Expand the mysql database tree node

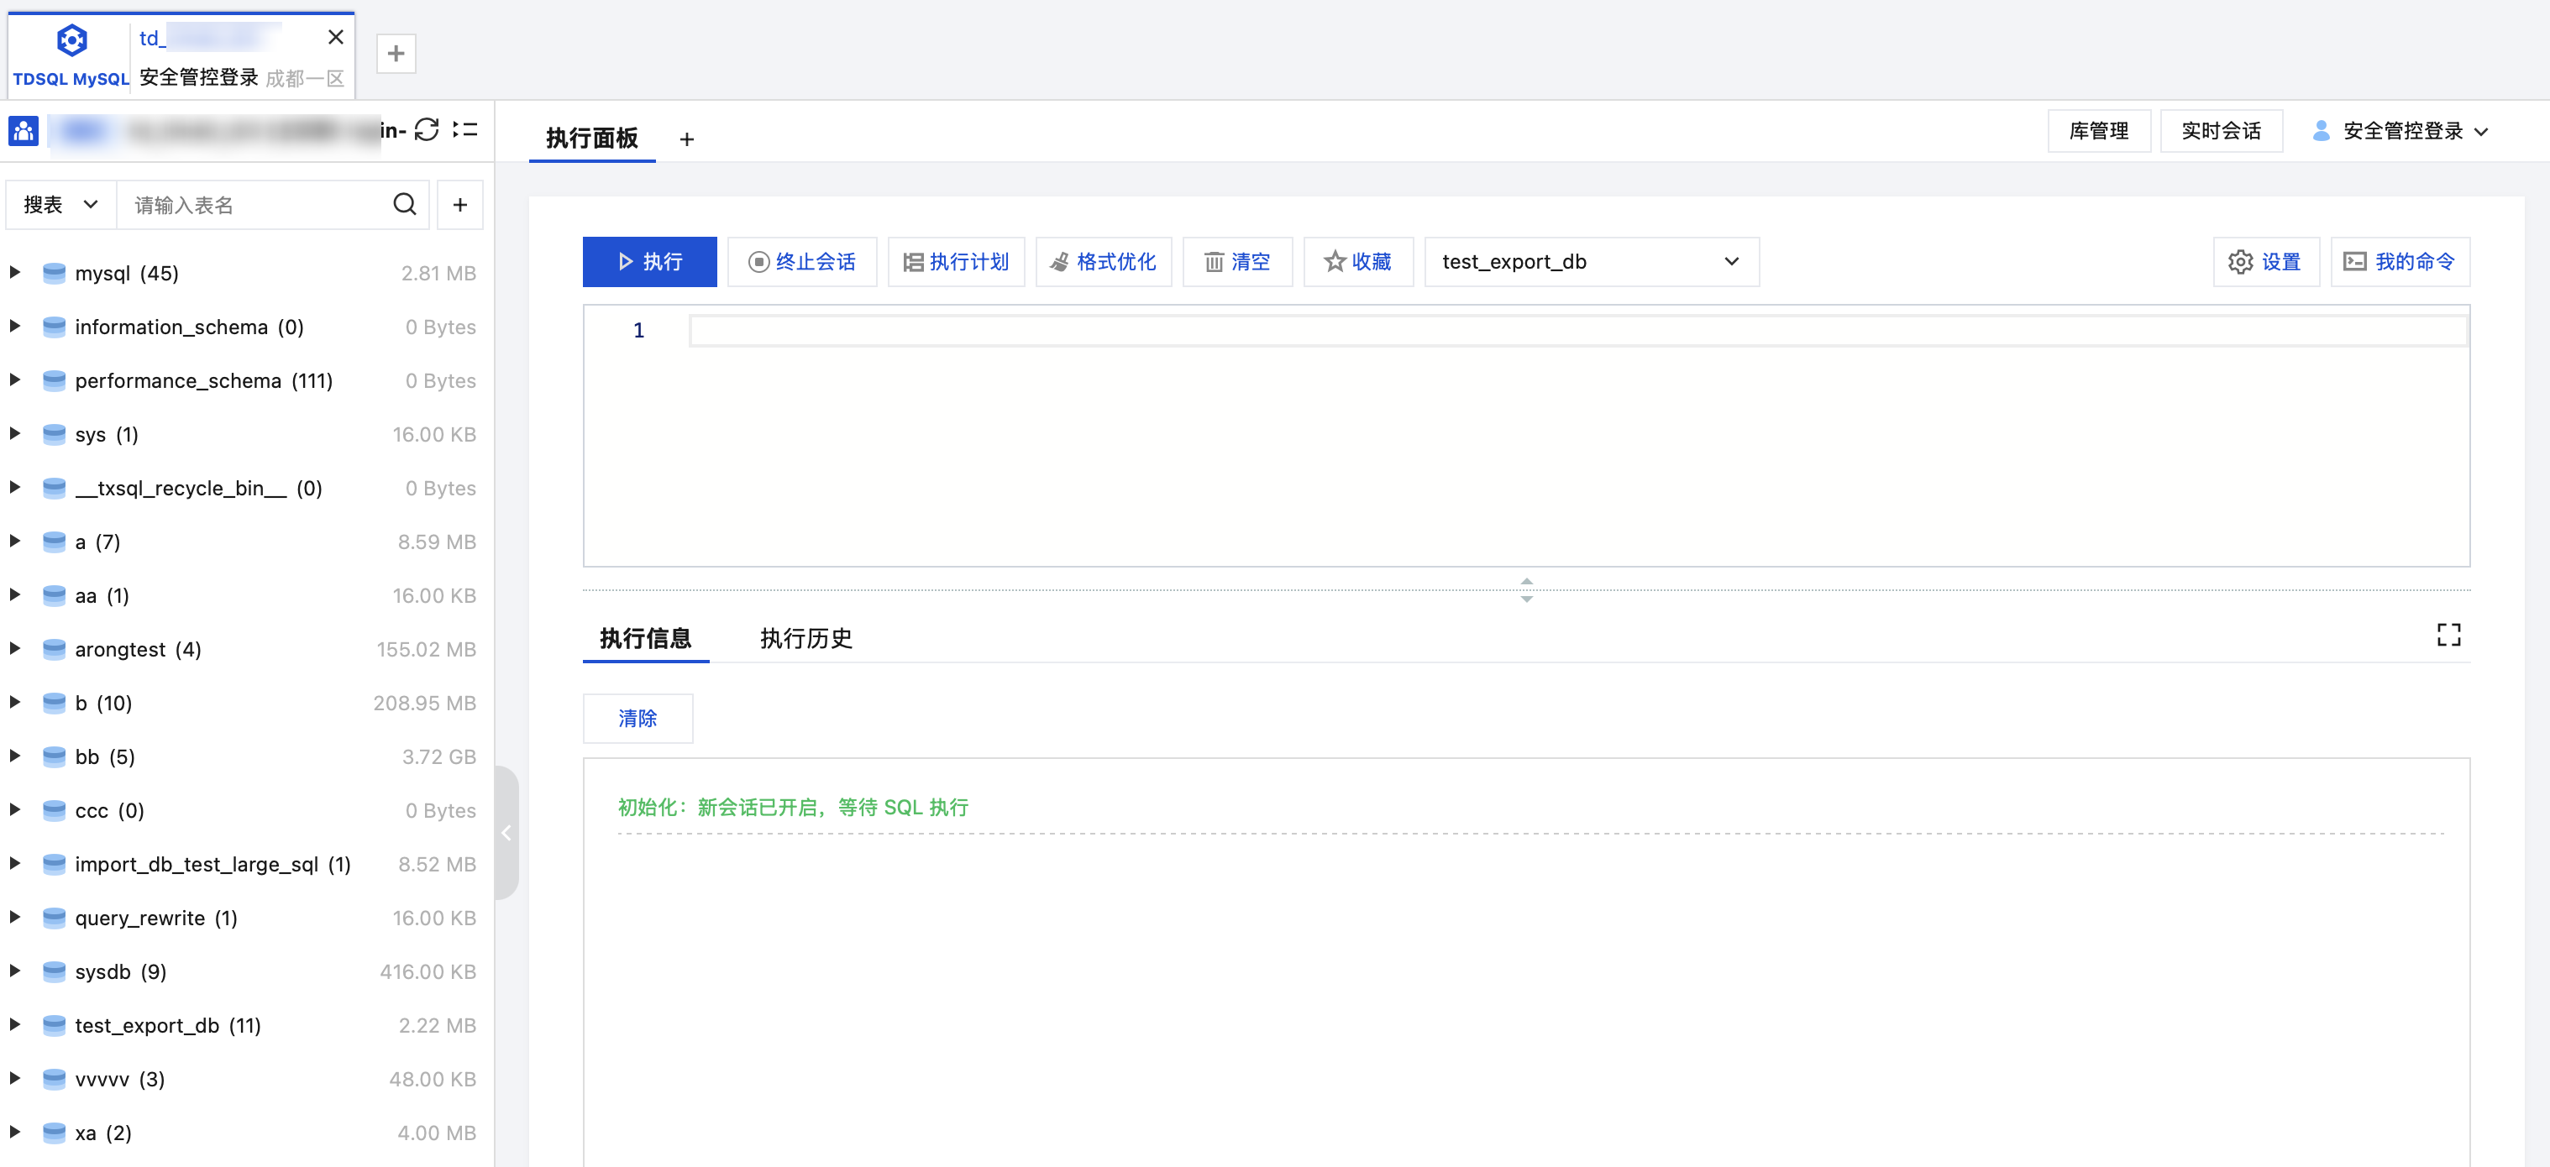pyautogui.click(x=15, y=272)
